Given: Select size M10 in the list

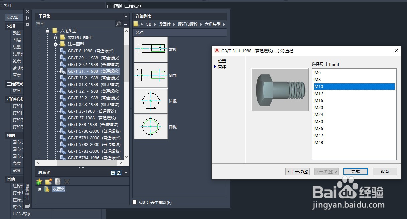Looking at the screenshot, I should pyautogui.click(x=354, y=86).
